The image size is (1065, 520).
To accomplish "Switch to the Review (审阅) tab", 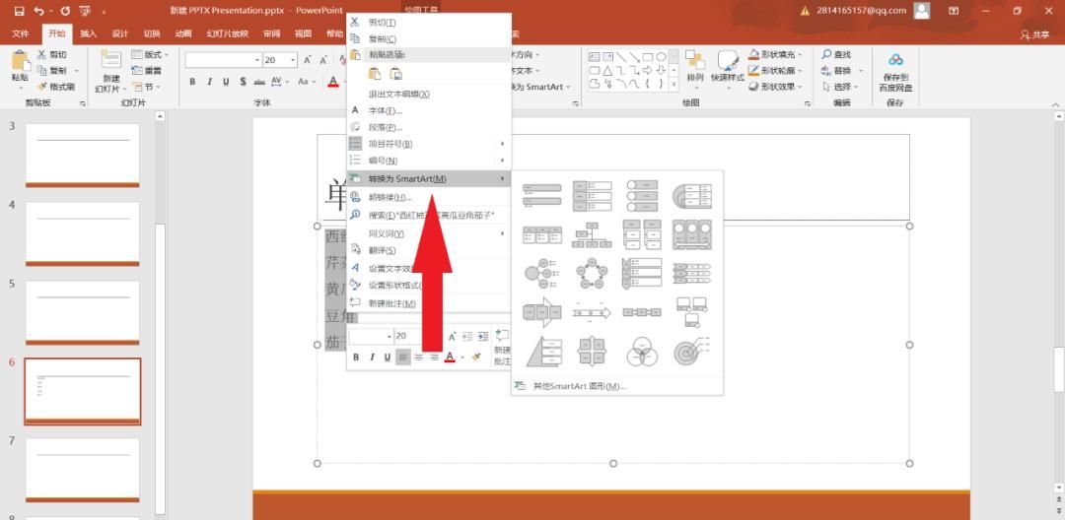I will [272, 33].
